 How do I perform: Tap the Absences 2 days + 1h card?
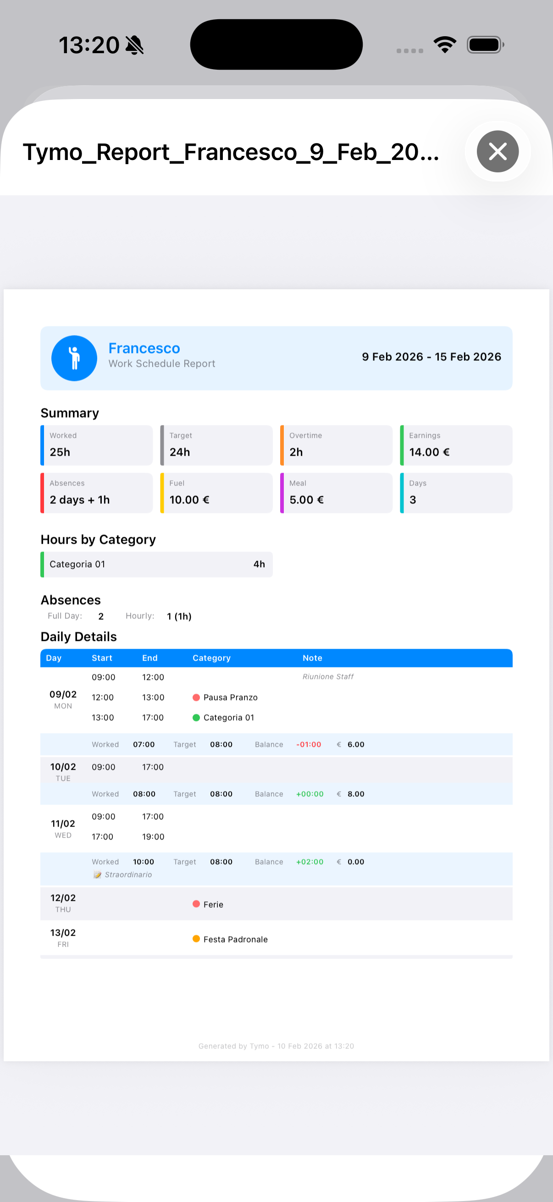(x=97, y=493)
